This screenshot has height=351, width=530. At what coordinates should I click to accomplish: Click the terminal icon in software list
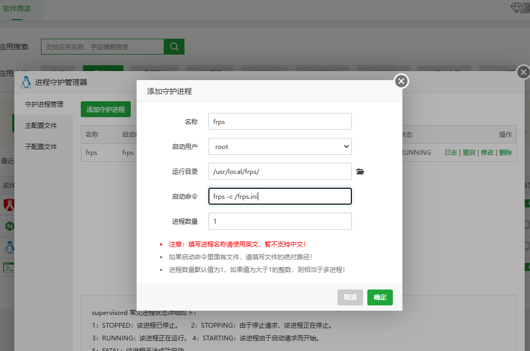tap(9, 267)
